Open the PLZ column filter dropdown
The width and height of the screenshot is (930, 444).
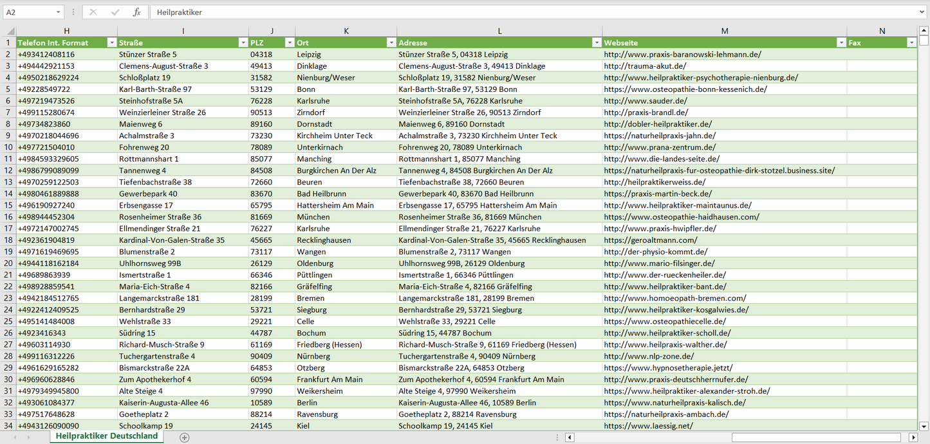pos(288,42)
